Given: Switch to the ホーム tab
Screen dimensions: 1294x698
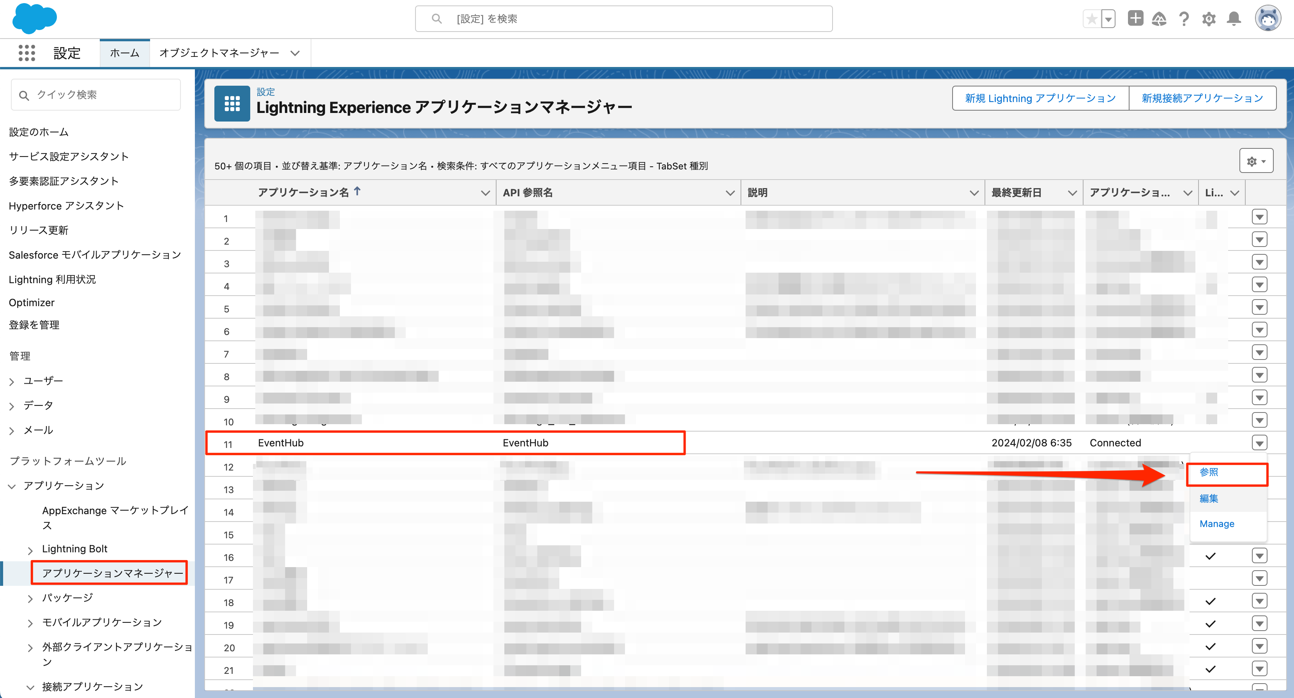Looking at the screenshot, I should point(125,53).
